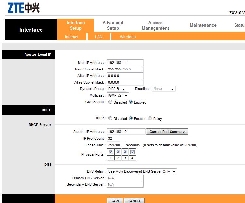Open the Advanced Setup tab
Viewport: 245px width, 203px height.
pos(113,25)
